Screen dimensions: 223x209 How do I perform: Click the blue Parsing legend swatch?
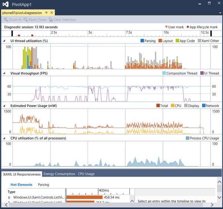click(142, 41)
